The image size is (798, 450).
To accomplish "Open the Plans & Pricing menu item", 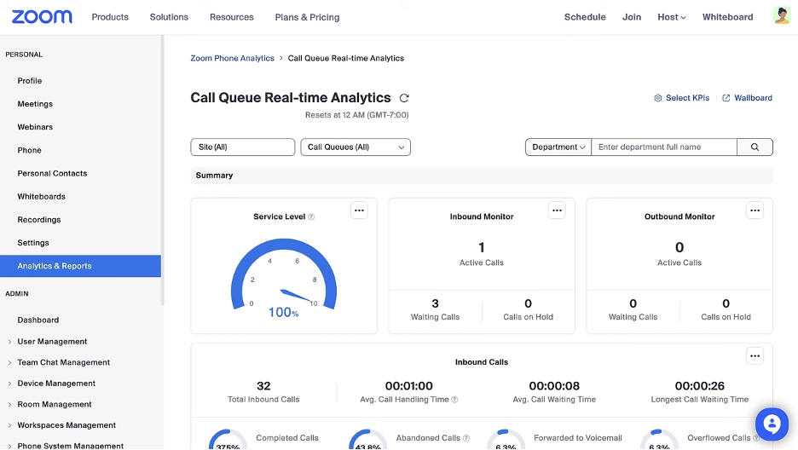I will (307, 17).
